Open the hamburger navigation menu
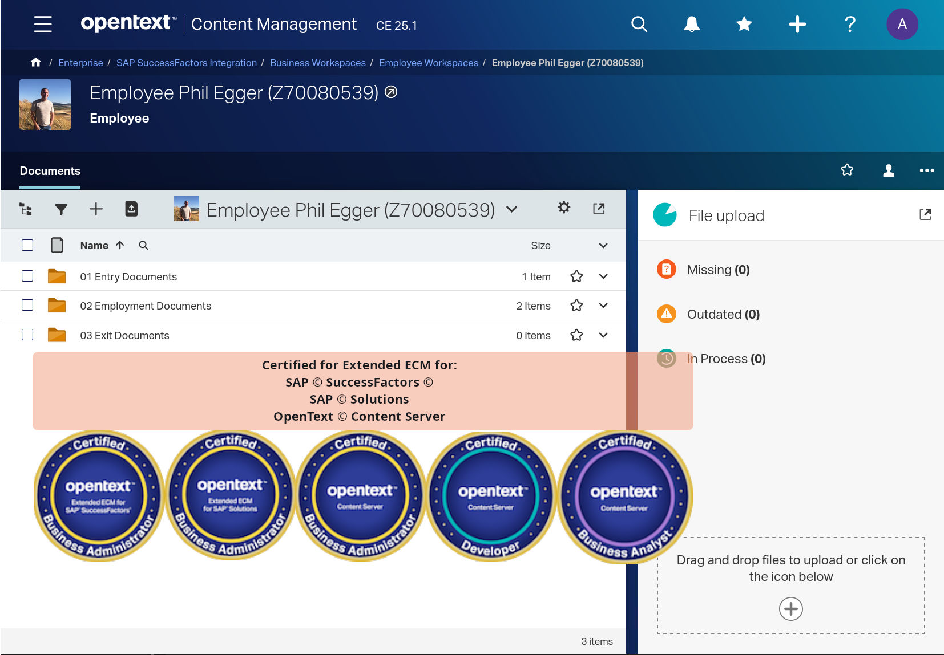 pyautogui.click(x=42, y=24)
